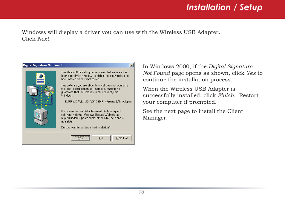Click the page number 10
Image resolution: width=285 pixels, height=197 pixels.
[x=141, y=193]
